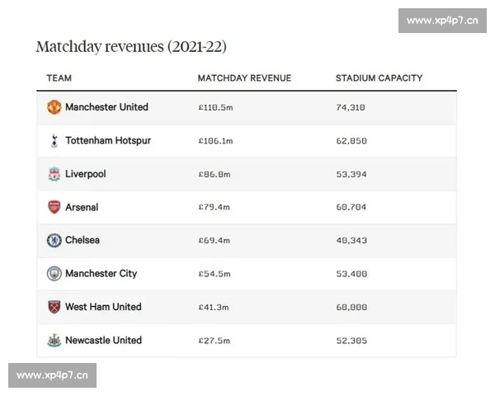Click Chelsea's £69.4m matchday revenue
This screenshot has width=495, height=396.
coord(214,240)
